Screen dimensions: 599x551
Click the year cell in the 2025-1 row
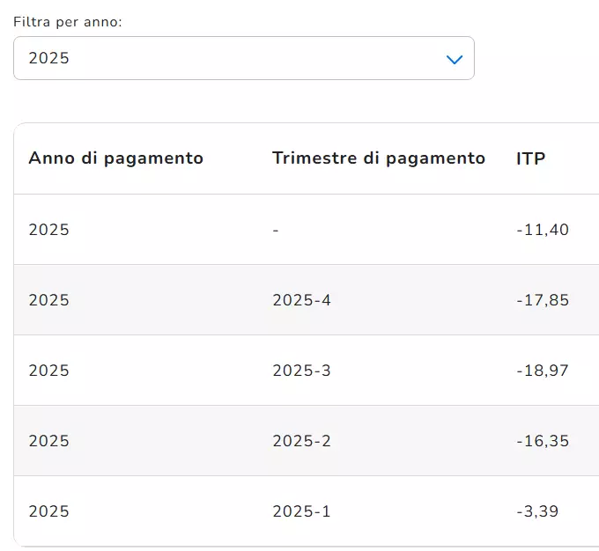48,511
